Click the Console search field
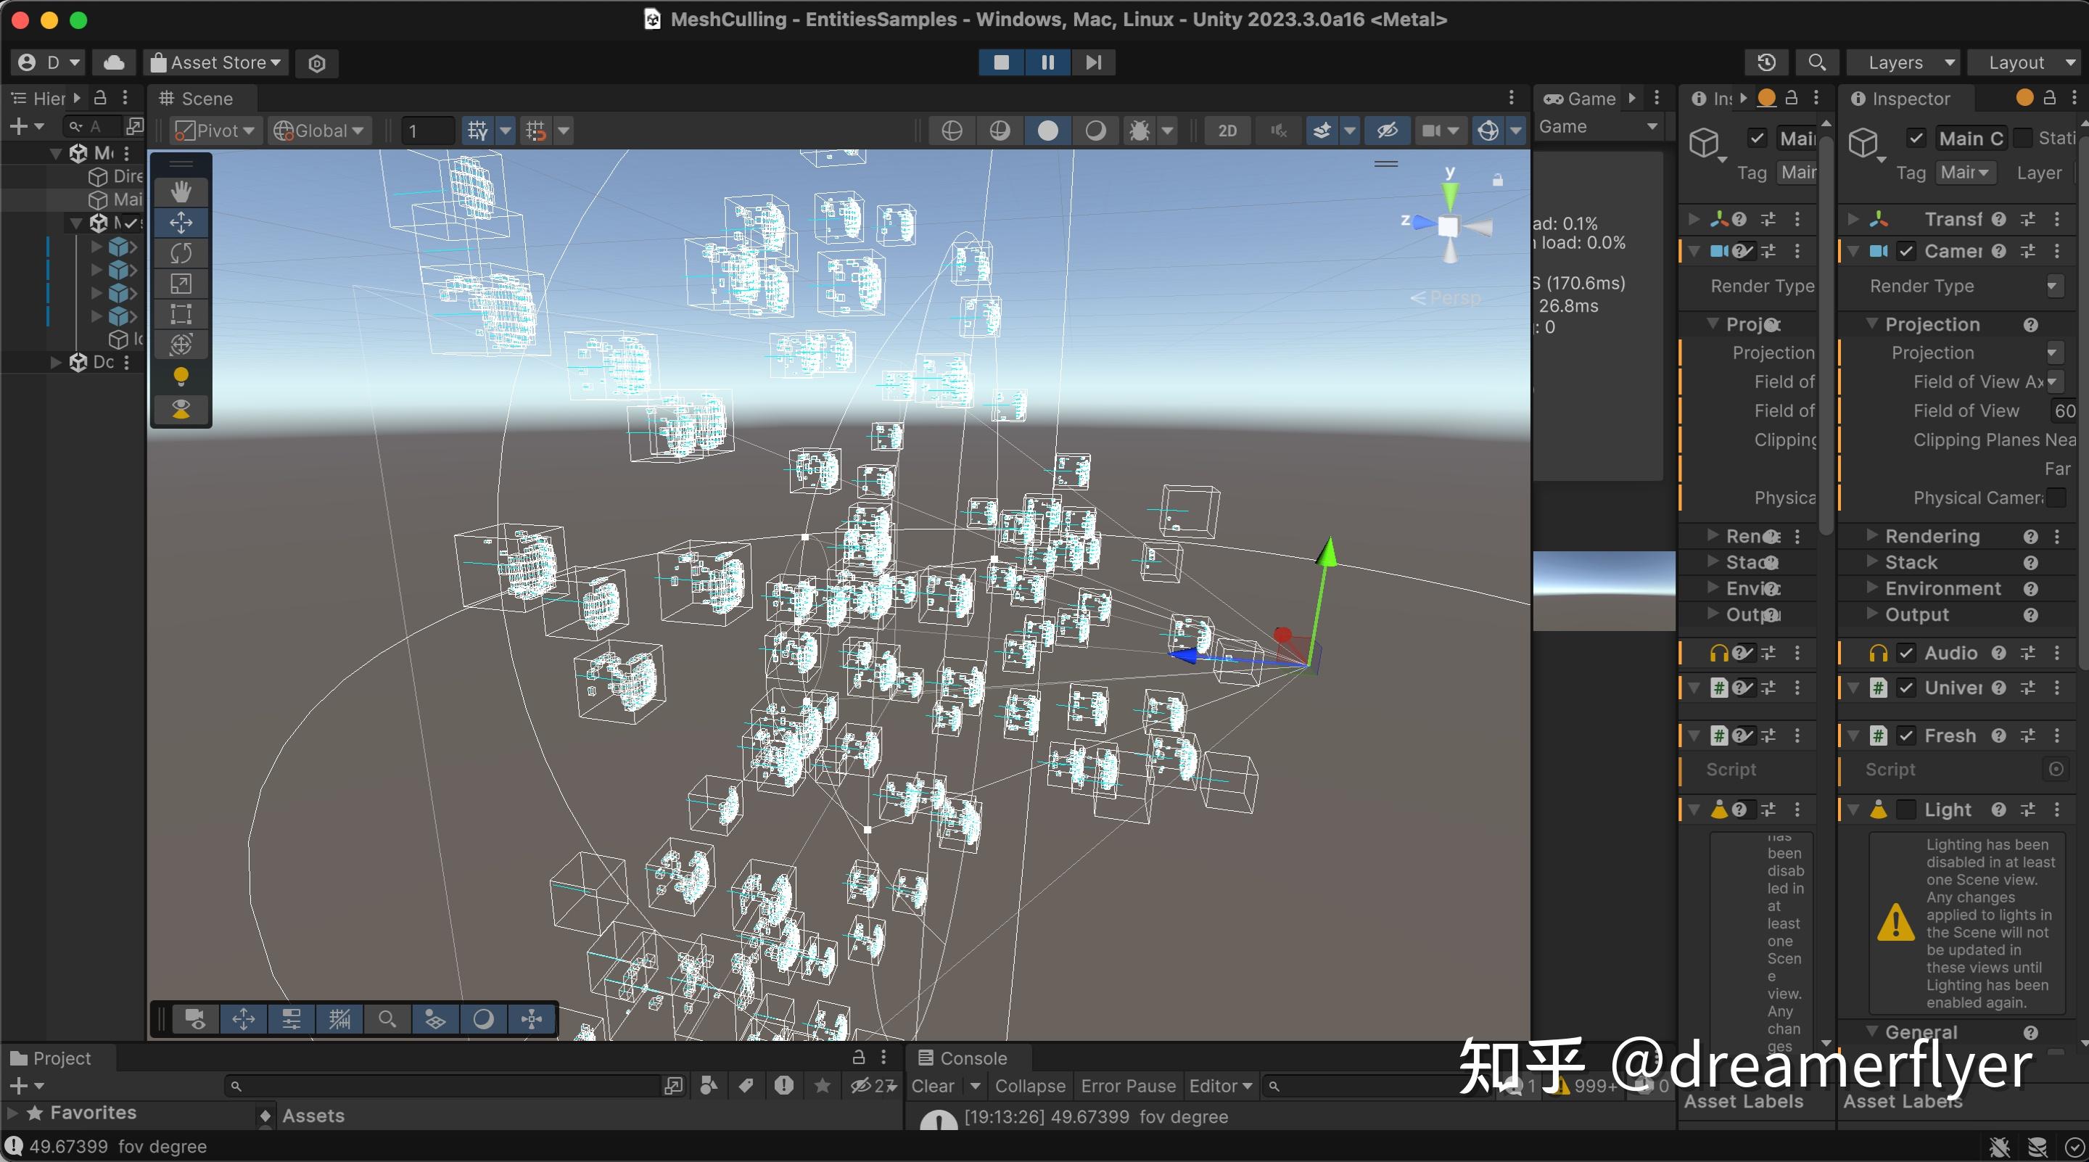 (1379, 1087)
